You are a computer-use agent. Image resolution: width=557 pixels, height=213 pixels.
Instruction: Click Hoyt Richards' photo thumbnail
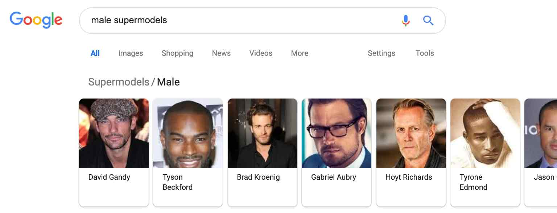point(411,133)
